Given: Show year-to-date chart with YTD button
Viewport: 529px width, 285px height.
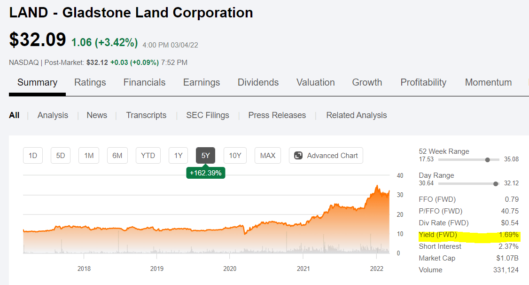Looking at the screenshot, I should [147, 155].
